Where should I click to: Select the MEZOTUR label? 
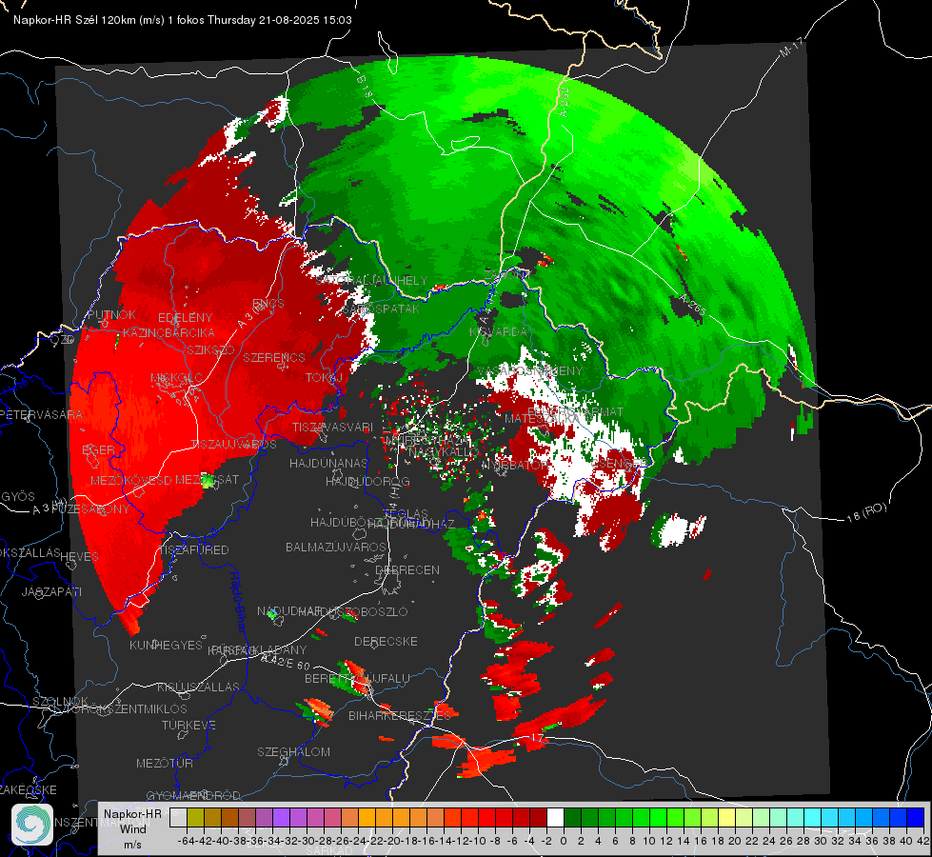[x=165, y=763]
